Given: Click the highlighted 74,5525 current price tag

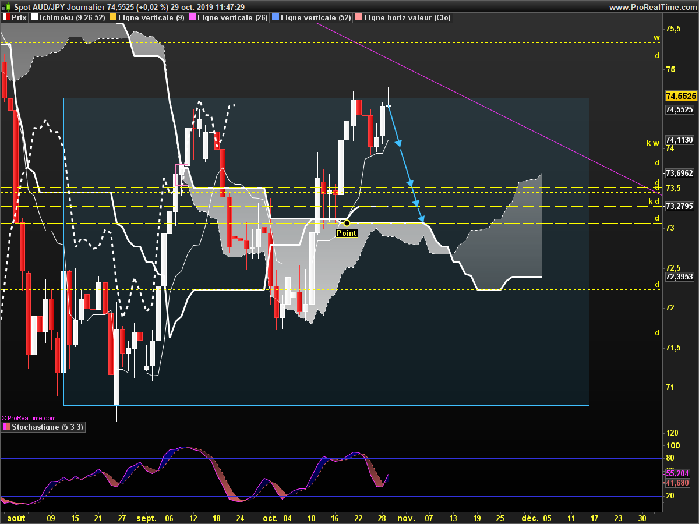Looking at the screenshot, I should (x=680, y=95).
